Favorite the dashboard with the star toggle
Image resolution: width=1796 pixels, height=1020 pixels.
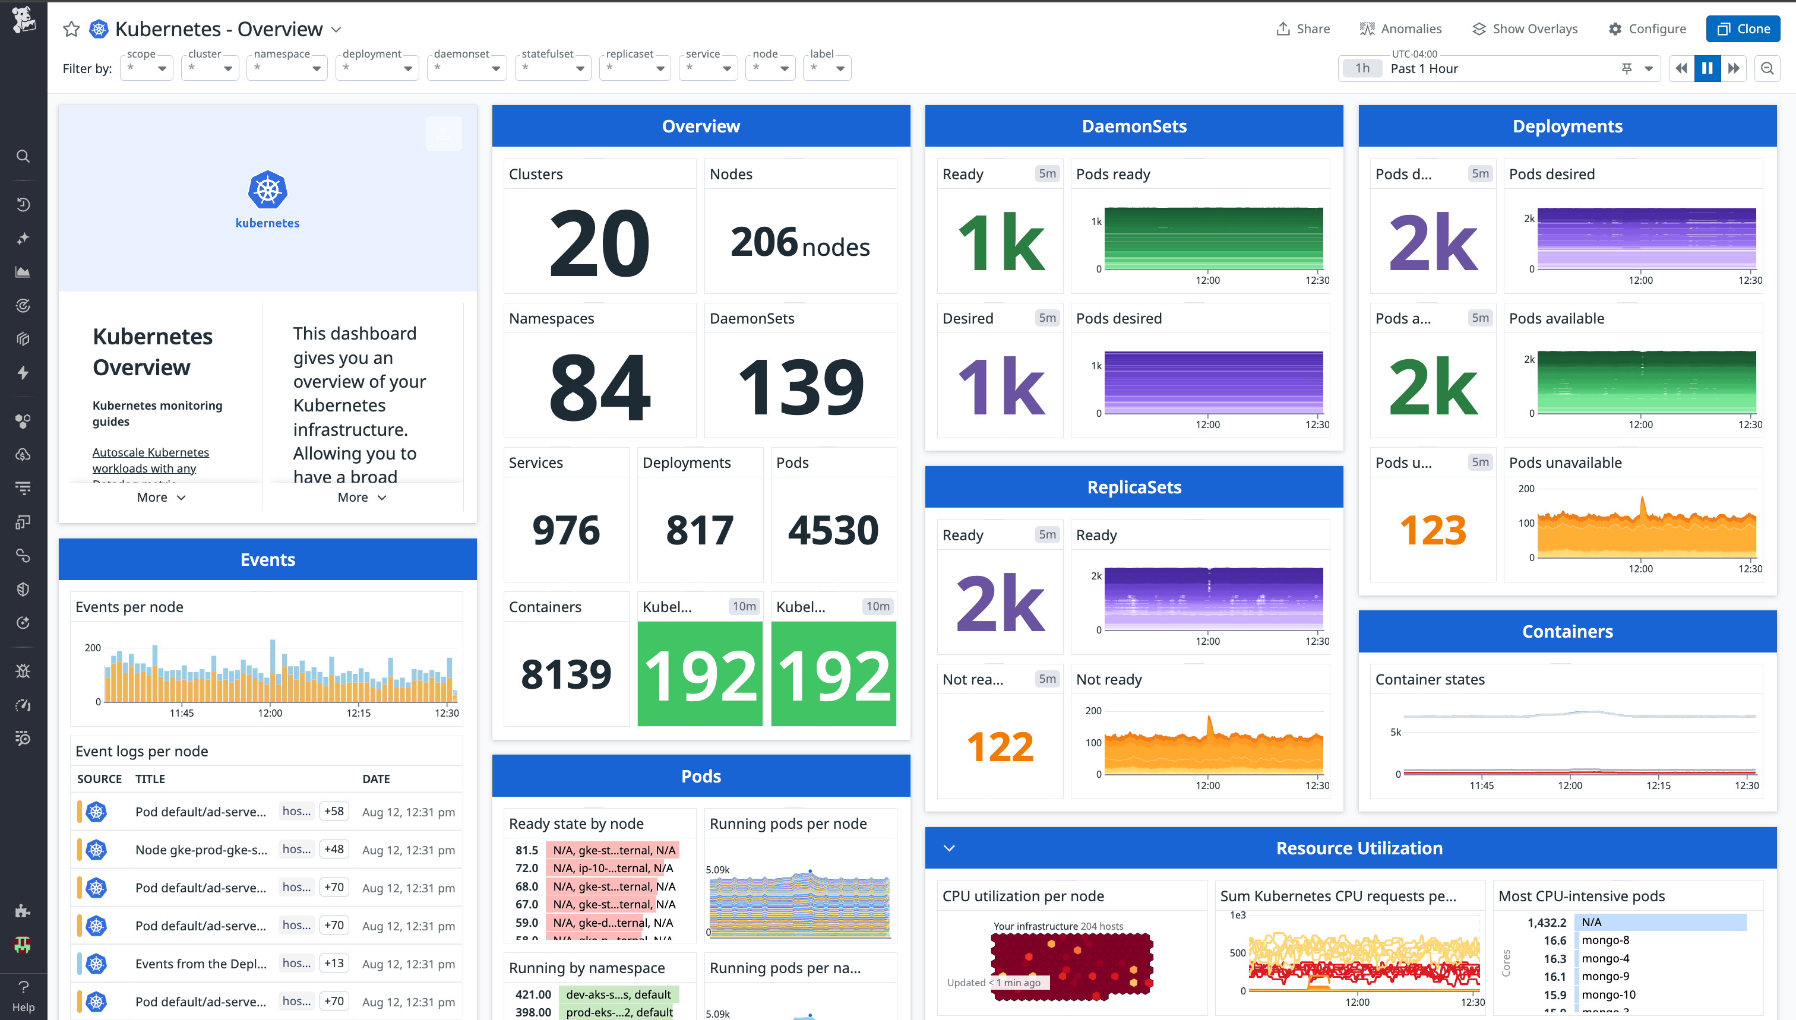(71, 30)
